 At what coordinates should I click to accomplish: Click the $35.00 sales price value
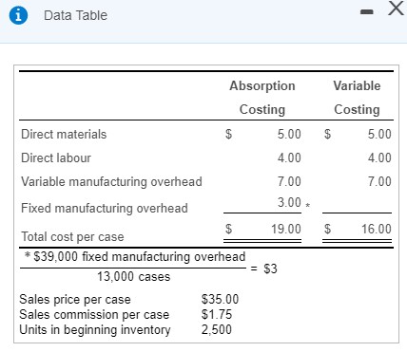(220, 299)
